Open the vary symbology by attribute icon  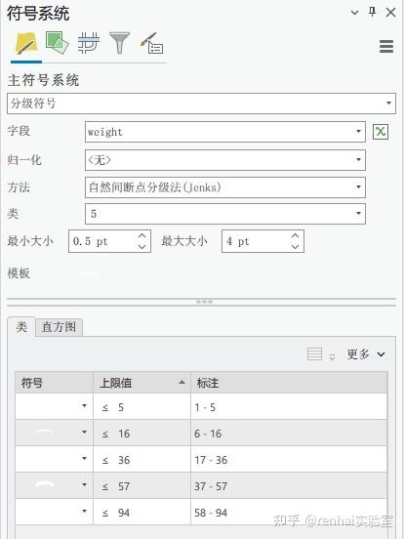click(x=57, y=43)
